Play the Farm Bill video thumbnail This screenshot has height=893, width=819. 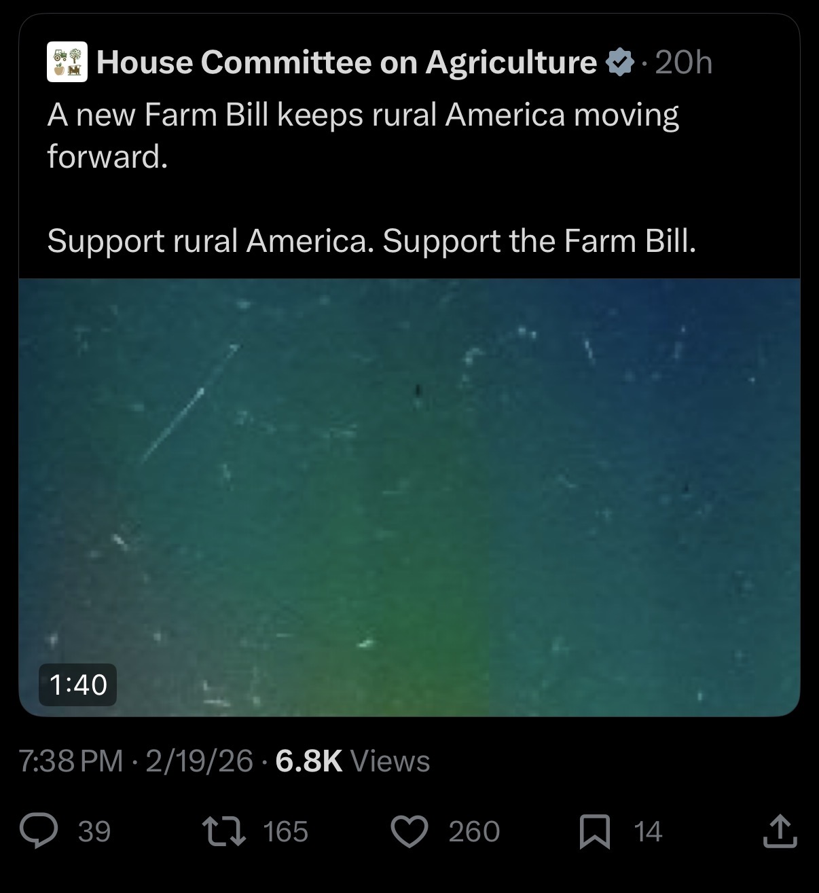pos(409,497)
